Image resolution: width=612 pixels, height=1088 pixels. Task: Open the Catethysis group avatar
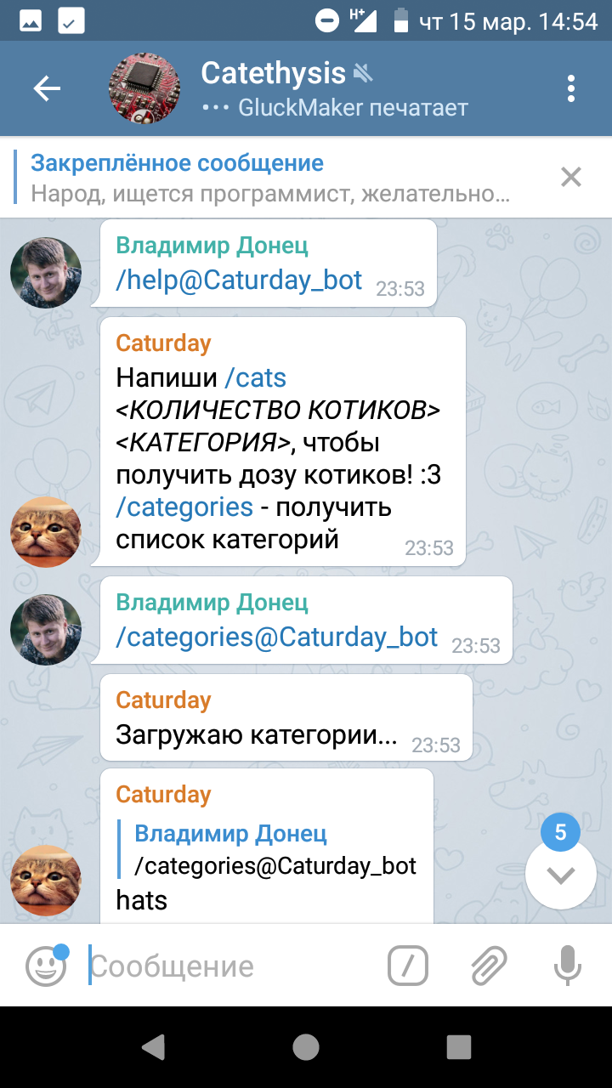pos(144,88)
